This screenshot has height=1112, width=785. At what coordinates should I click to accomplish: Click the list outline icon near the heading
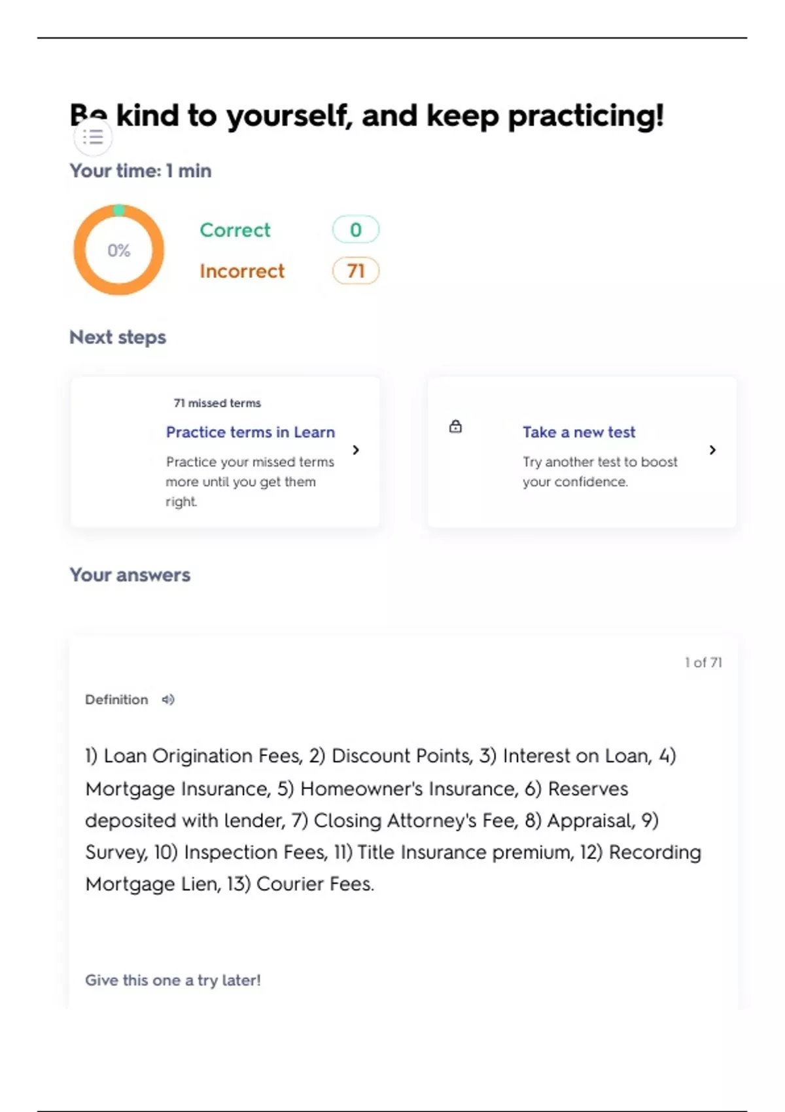coord(93,137)
